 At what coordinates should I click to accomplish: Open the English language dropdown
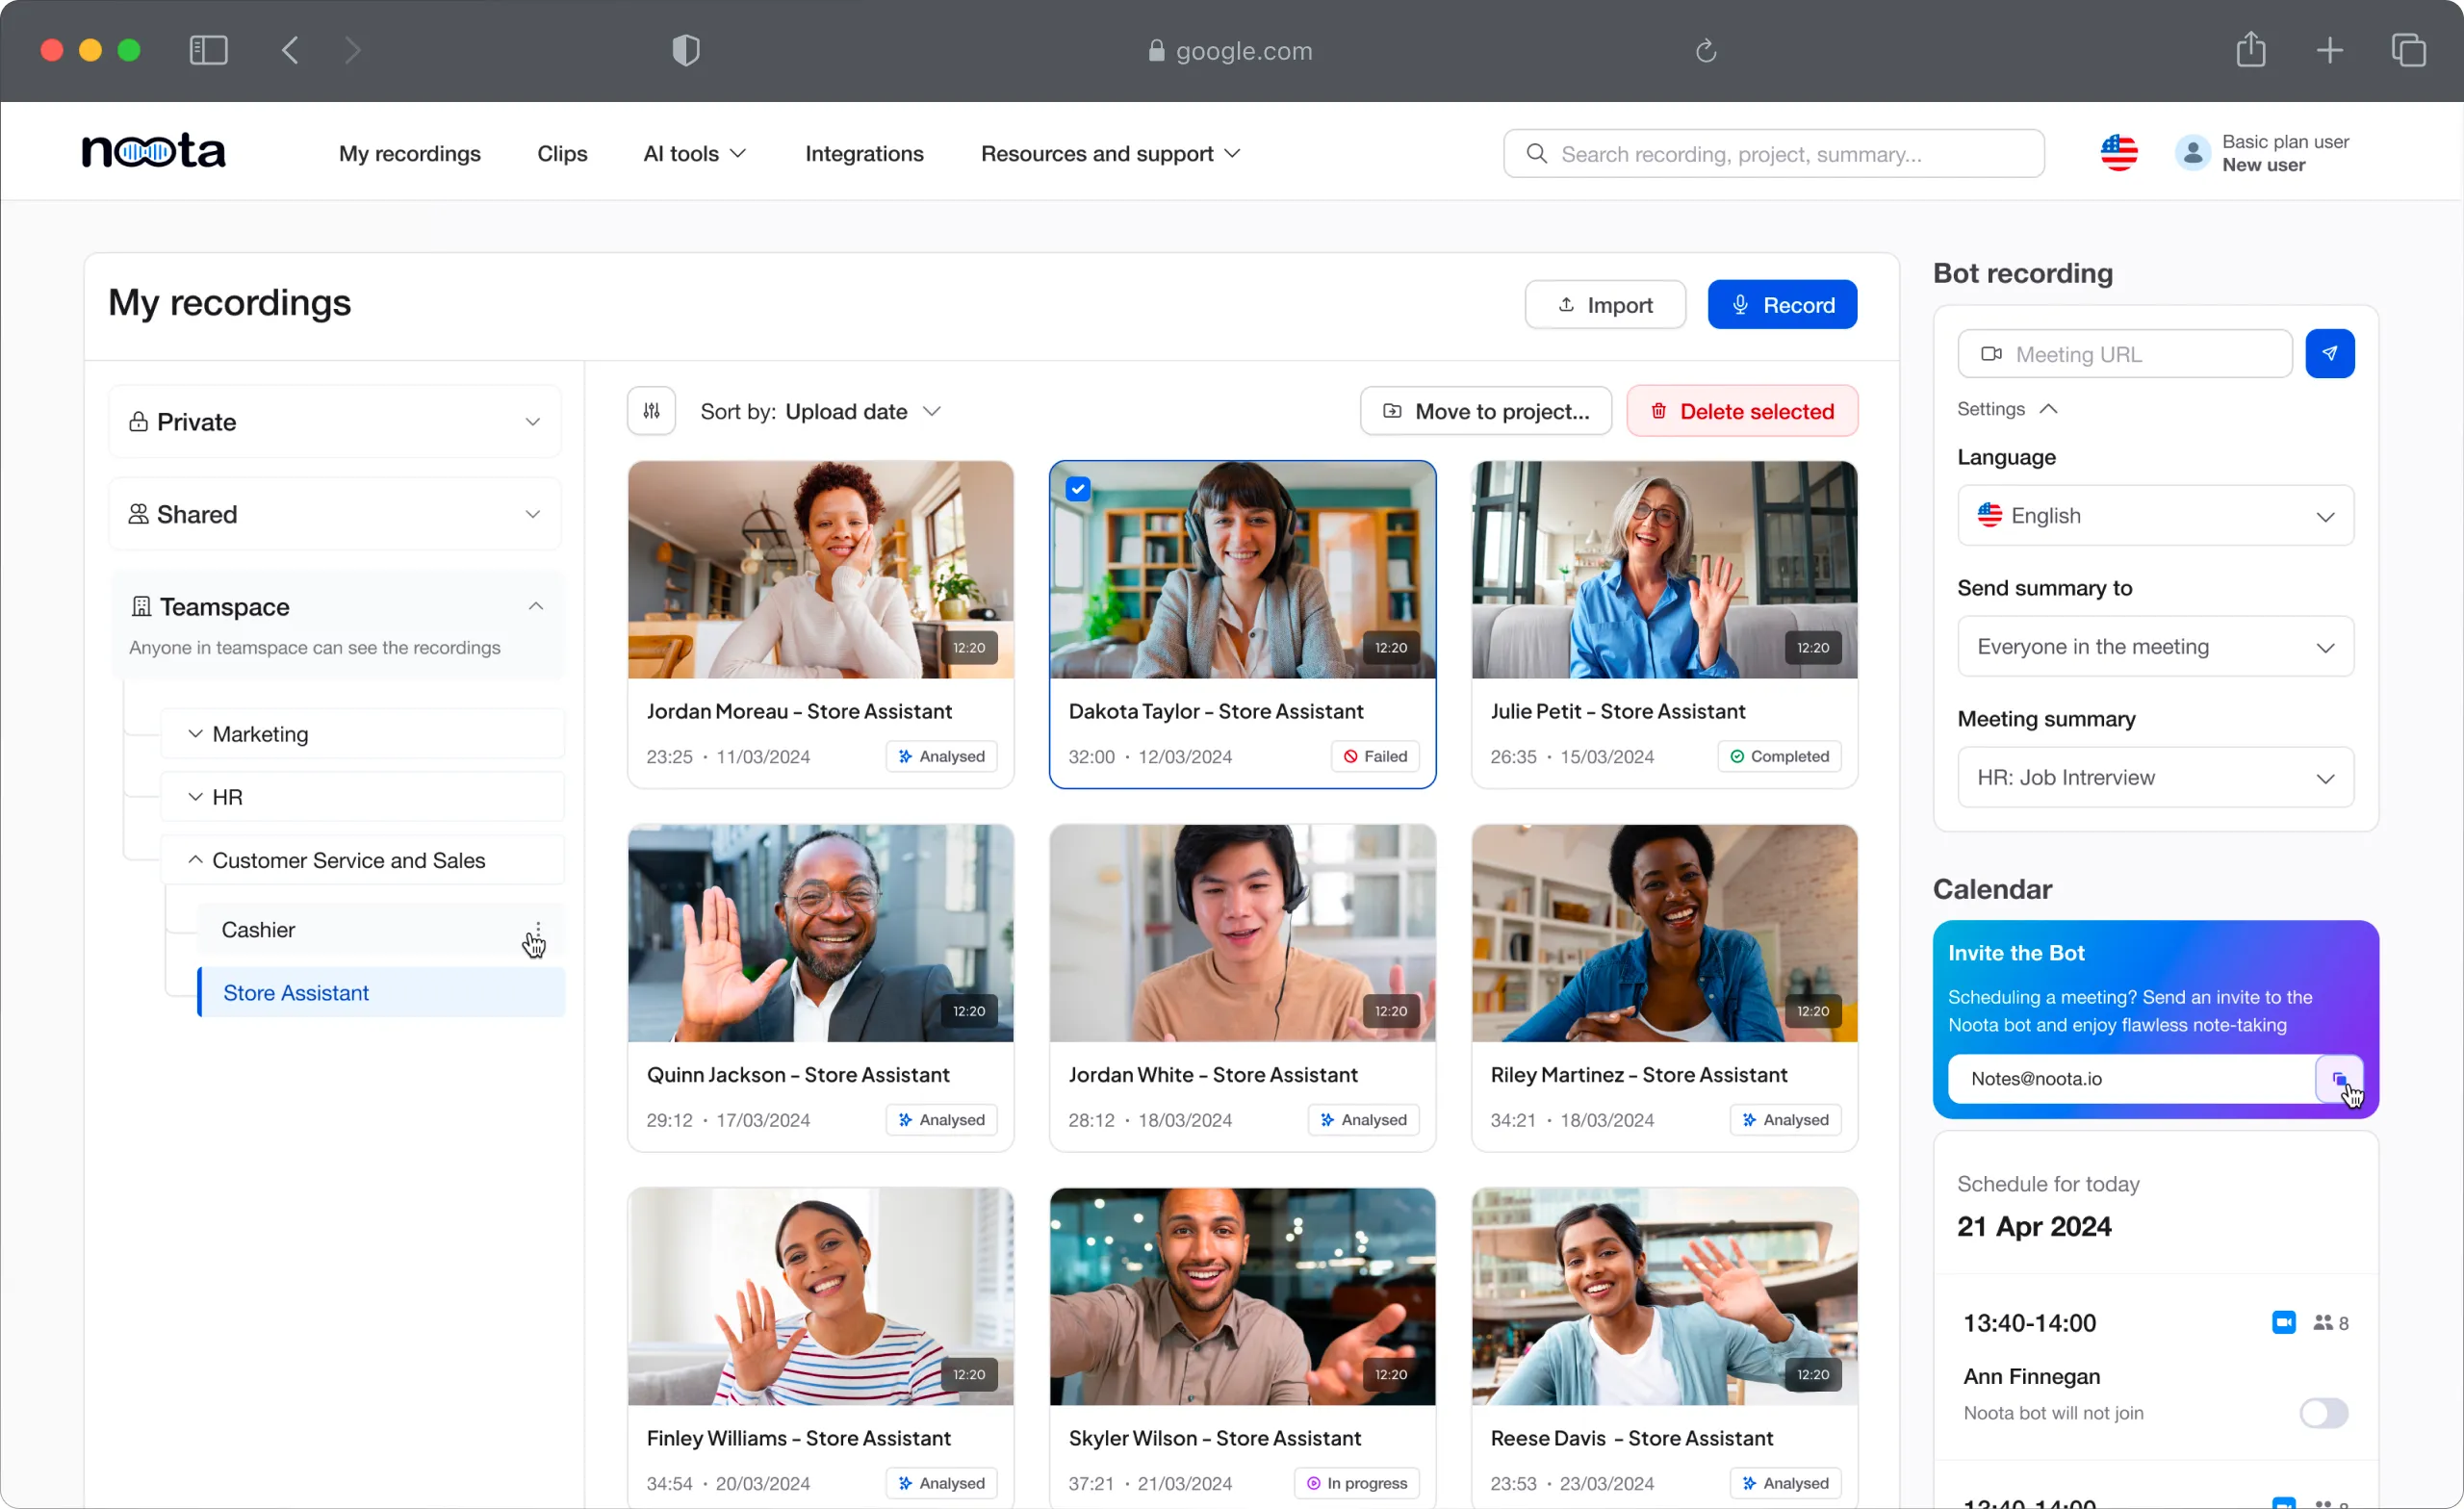(x=2155, y=516)
